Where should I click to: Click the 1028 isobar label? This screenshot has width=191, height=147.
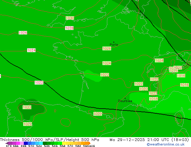tap(69, 28)
